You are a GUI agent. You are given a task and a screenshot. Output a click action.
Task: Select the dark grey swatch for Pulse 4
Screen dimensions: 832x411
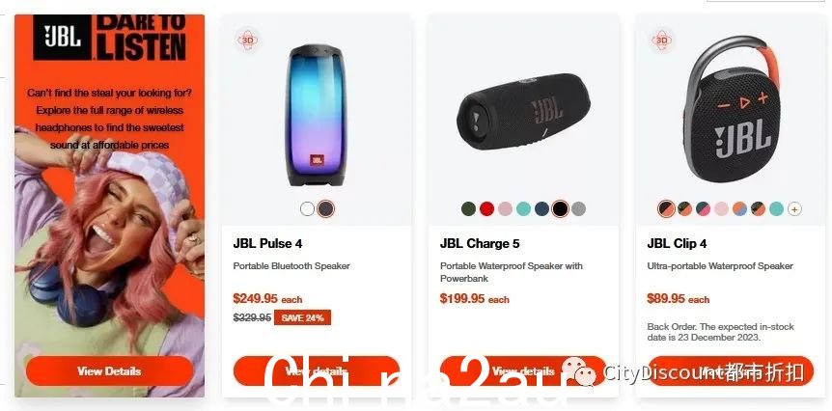pyautogui.click(x=325, y=209)
